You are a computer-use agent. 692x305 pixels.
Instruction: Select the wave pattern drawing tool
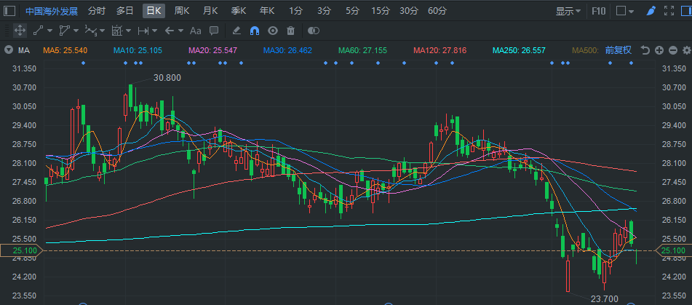90,31
